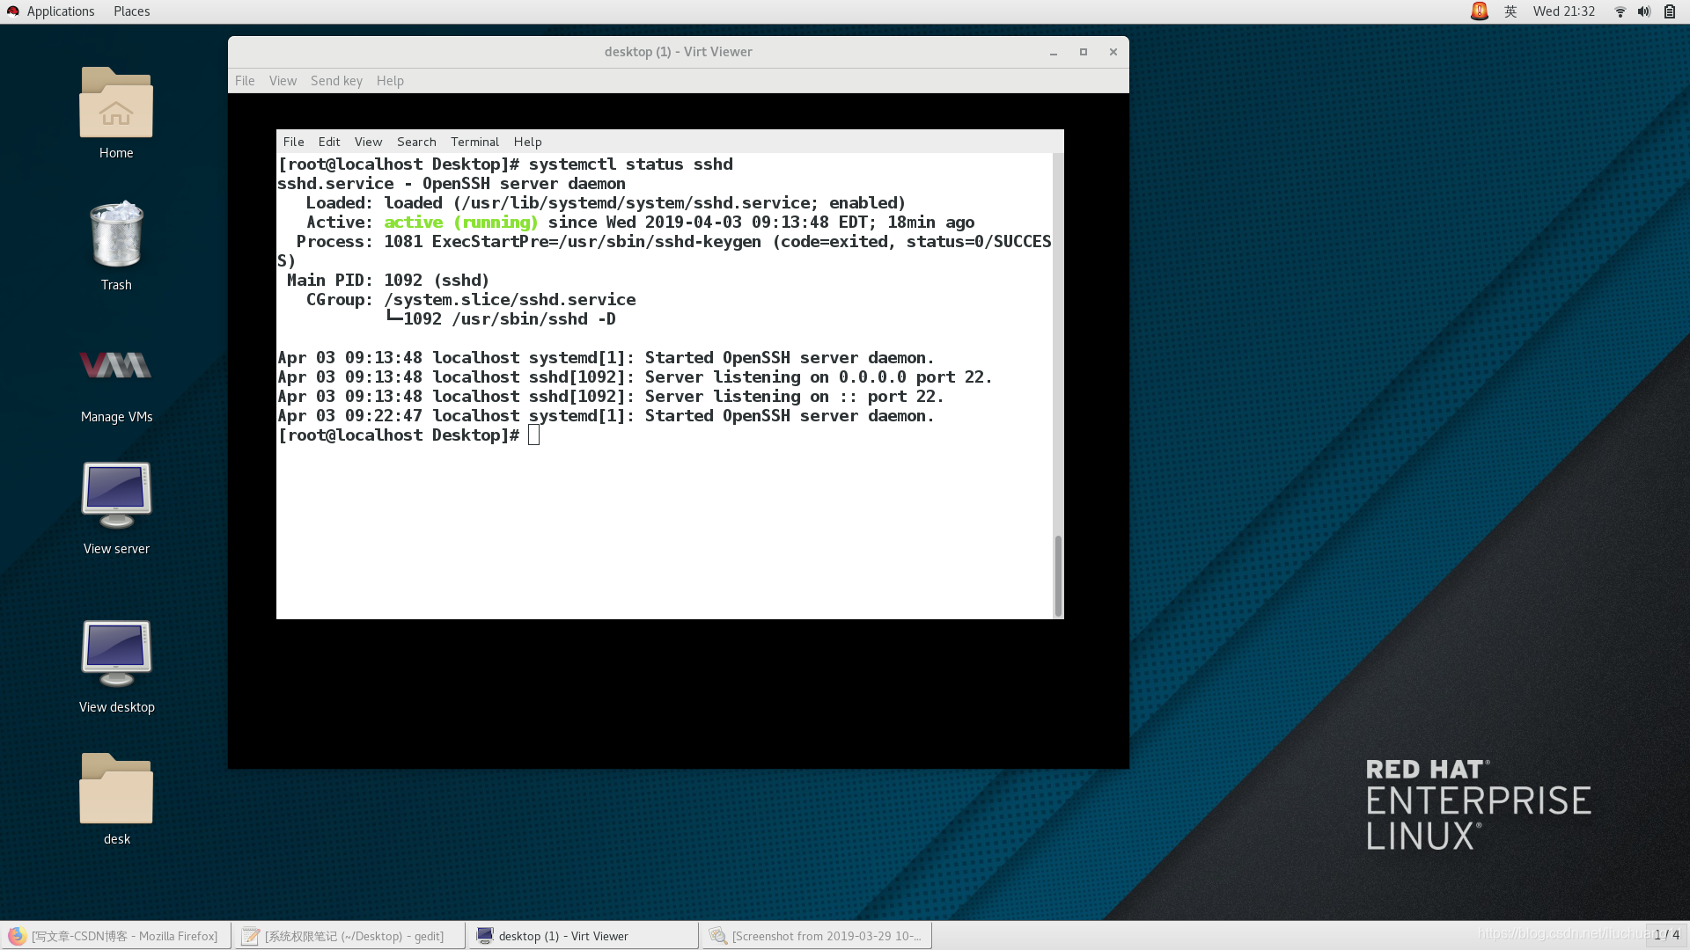This screenshot has height=950, width=1690.
Task: Click 'Server listening on 0.0.0.0 port 22' line
Action: tap(635, 377)
